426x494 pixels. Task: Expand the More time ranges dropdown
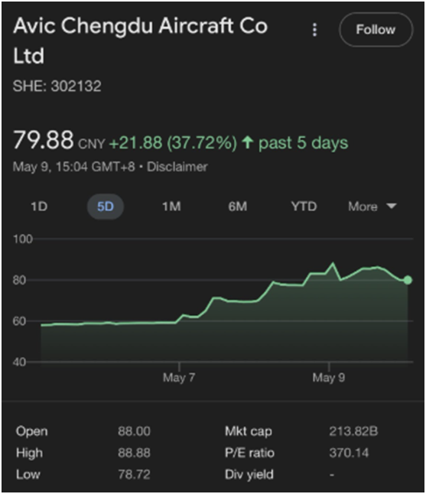pyautogui.click(x=372, y=206)
